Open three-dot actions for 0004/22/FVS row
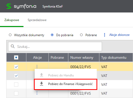The image size is (133, 98). tap(37, 67)
